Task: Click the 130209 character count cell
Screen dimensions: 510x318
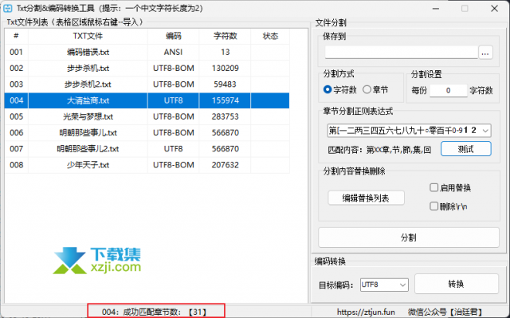Action: point(225,69)
